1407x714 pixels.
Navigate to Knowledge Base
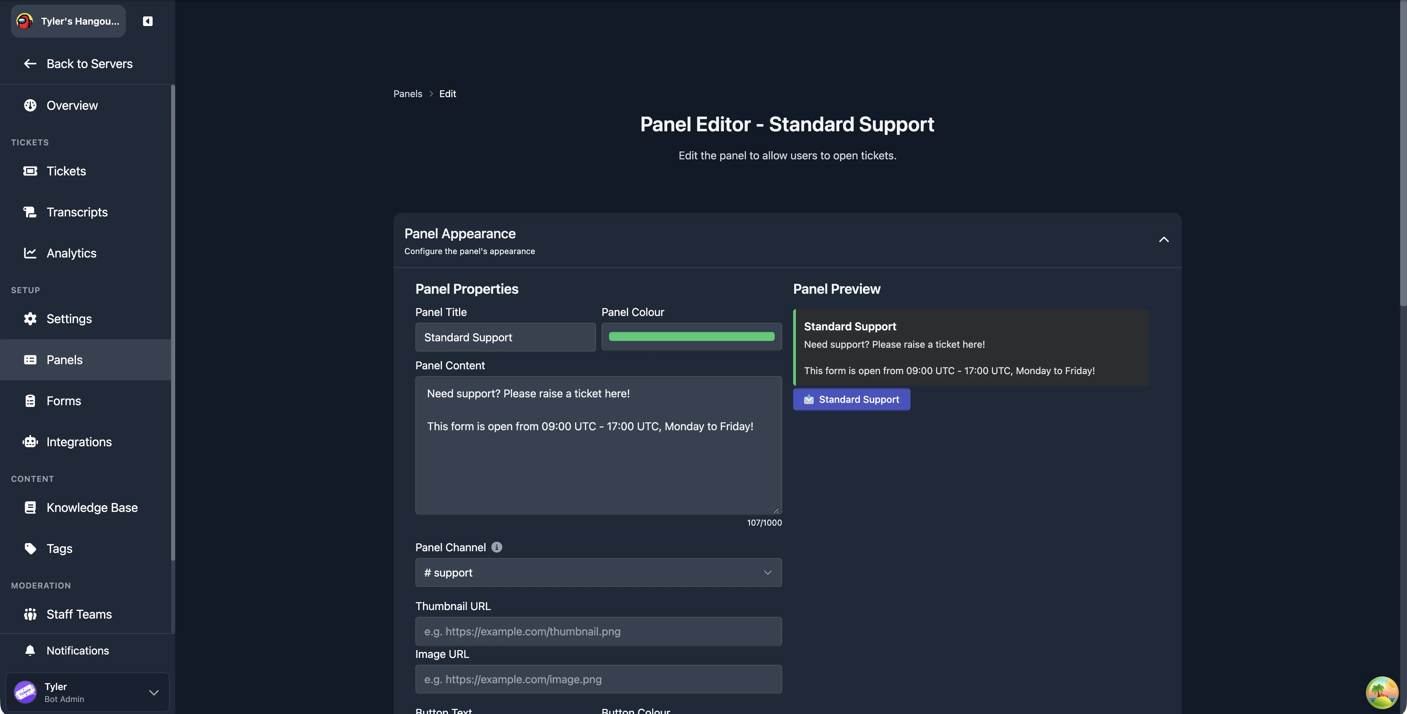86,508
